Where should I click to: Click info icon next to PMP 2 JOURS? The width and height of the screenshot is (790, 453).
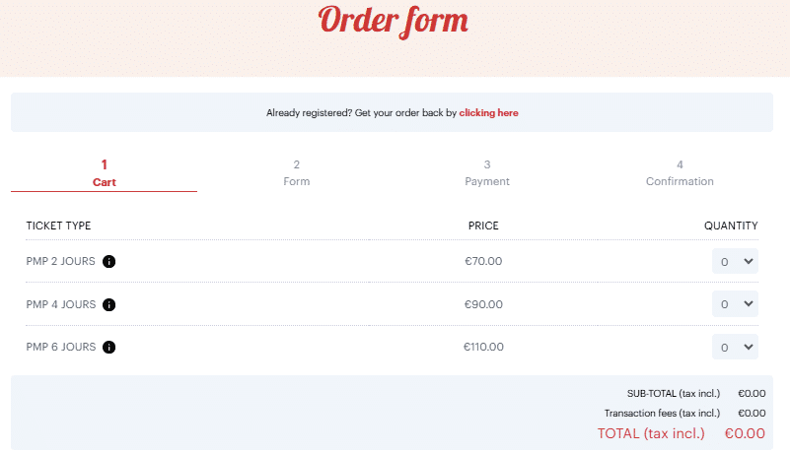click(108, 261)
